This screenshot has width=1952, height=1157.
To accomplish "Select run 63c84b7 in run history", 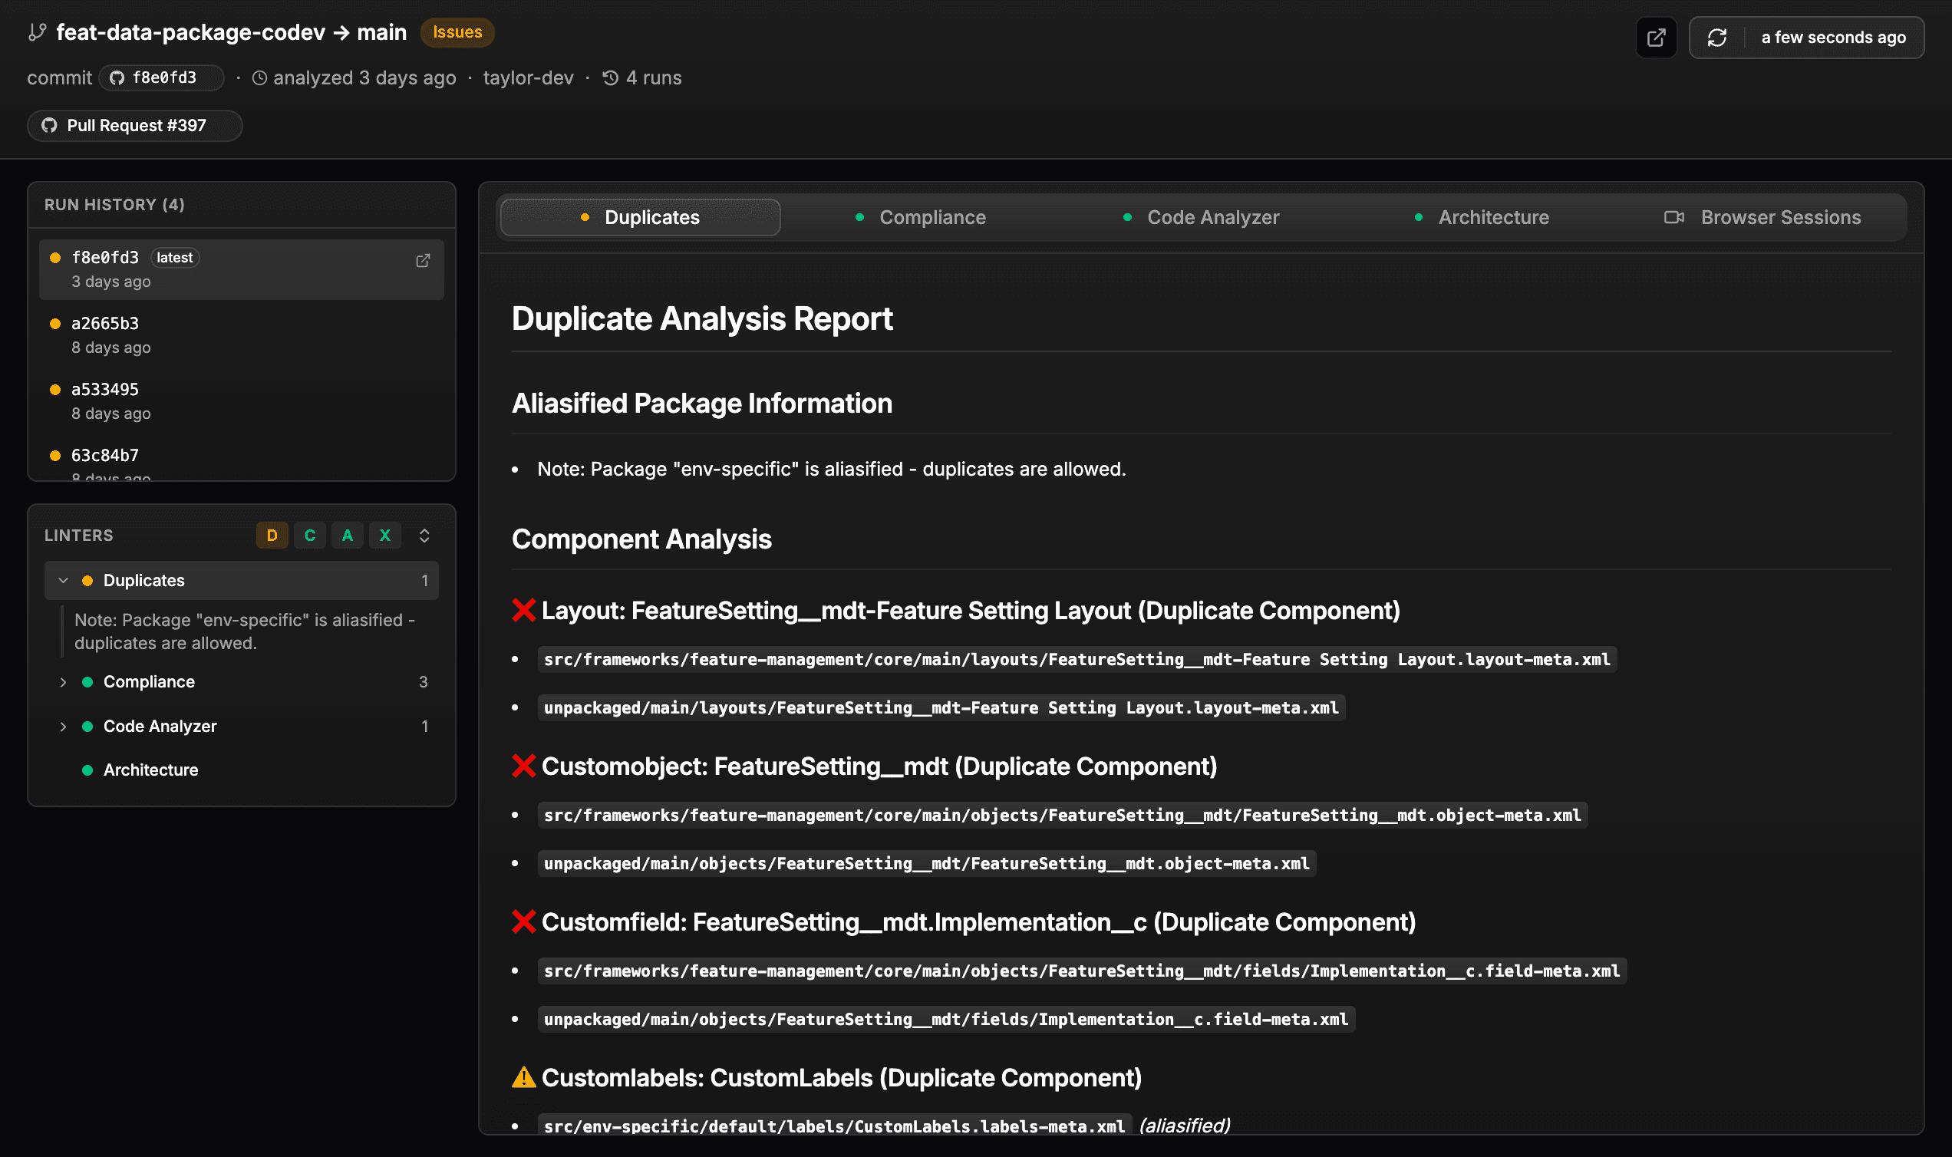I will [x=242, y=460].
